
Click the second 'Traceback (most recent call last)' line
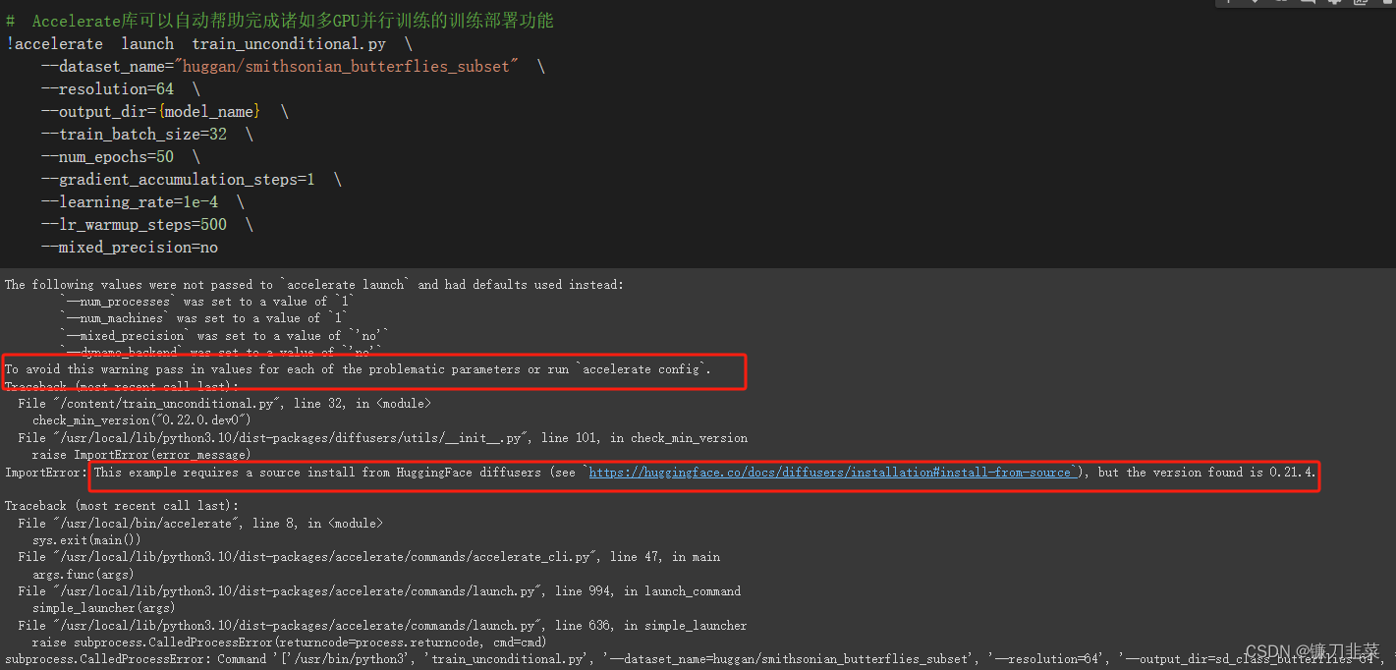pyautogui.click(x=122, y=506)
